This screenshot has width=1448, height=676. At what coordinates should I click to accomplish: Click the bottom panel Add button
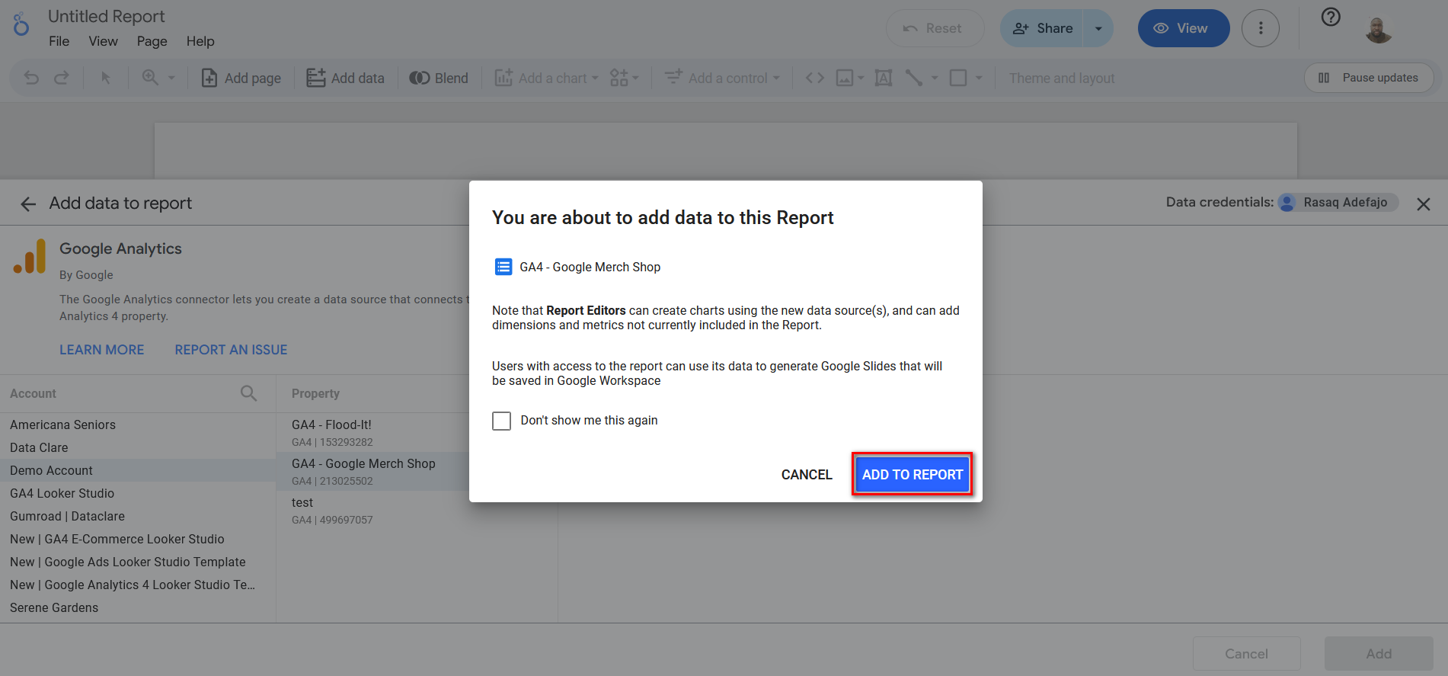pyautogui.click(x=1379, y=654)
